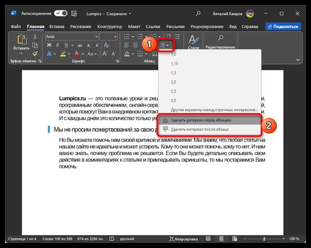Image resolution: width=311 pixels, height=248 pixels.
Task: Select line spacing 1,5
Action: tap(210, 73)
